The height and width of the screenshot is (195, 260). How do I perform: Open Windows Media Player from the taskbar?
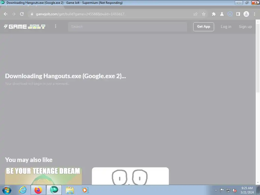(x=85, y=190)
